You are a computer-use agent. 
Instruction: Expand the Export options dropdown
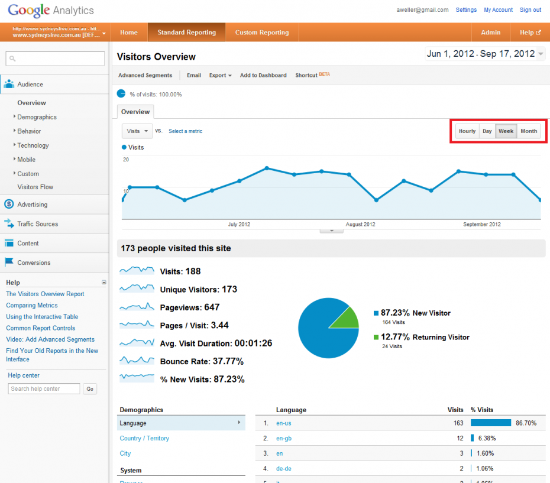tap(220, 75)
